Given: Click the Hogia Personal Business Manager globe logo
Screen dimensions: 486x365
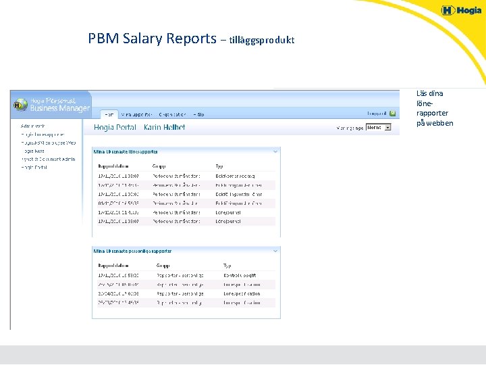Looking at the screenshot, I should point(20,105).
